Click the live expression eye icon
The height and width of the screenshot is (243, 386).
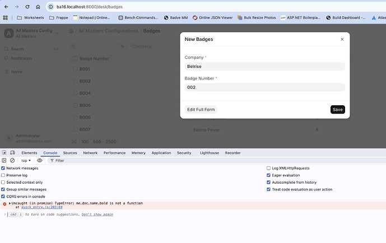tap(40, 161)
